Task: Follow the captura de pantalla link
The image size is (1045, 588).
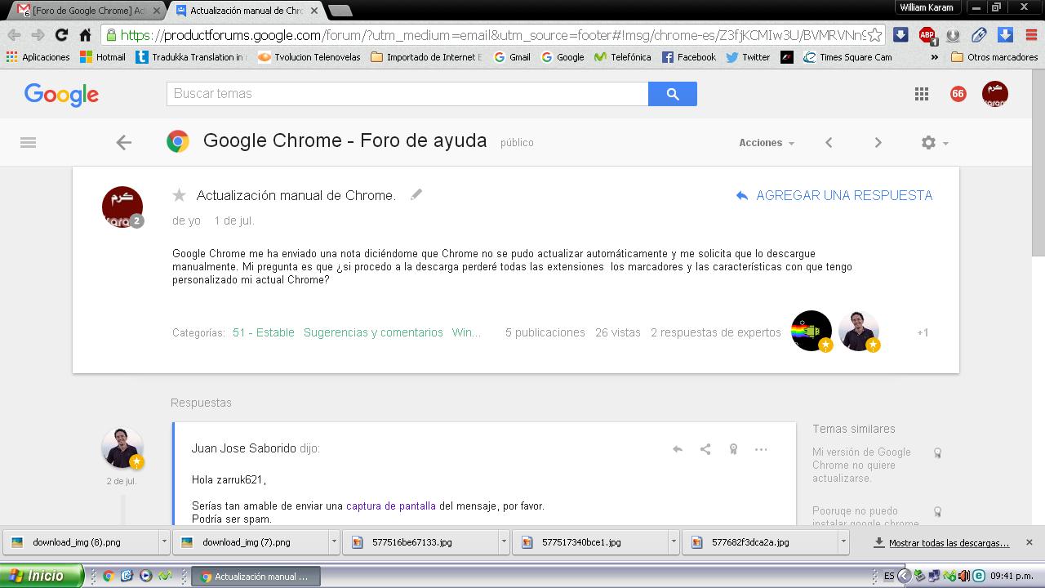Action: tap(391, 506)
